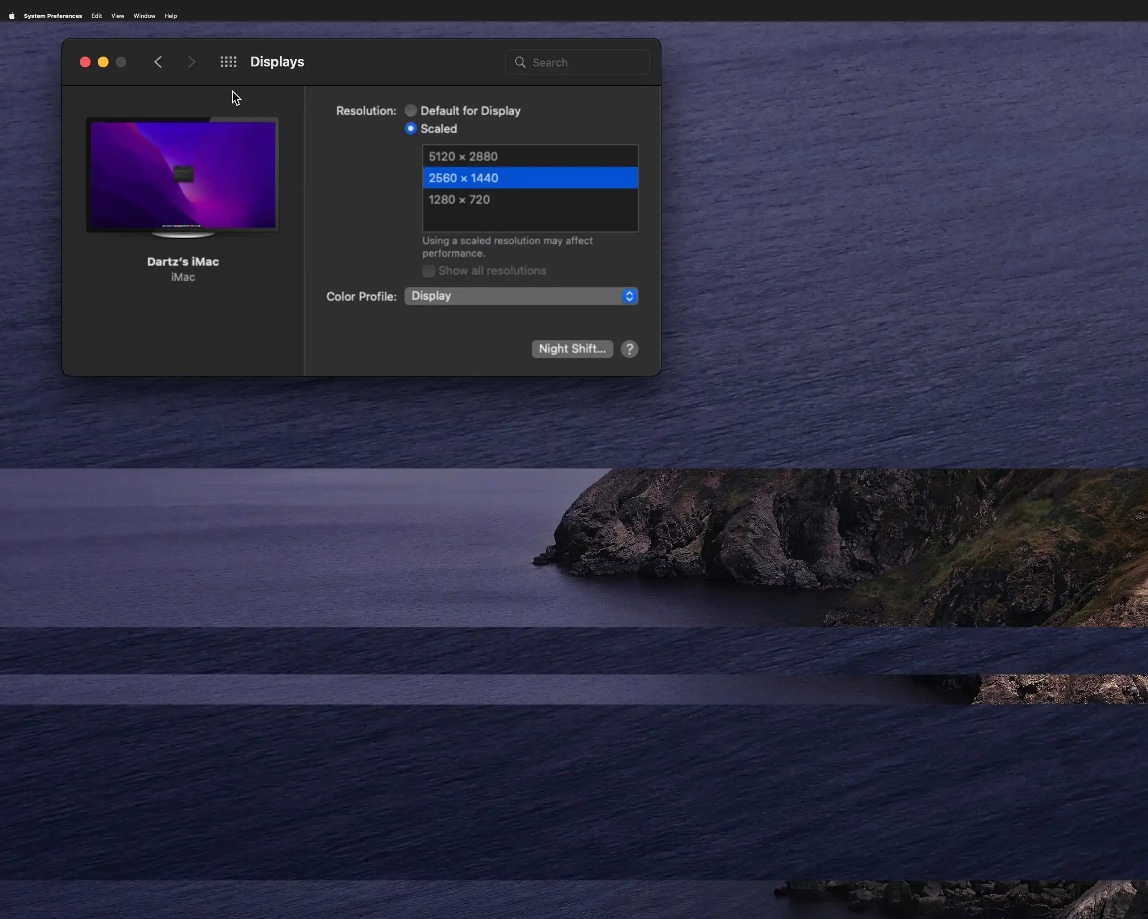1148x919 pixels.
Task: Click the forward chevron arrow
Action: tap(191, 62)
